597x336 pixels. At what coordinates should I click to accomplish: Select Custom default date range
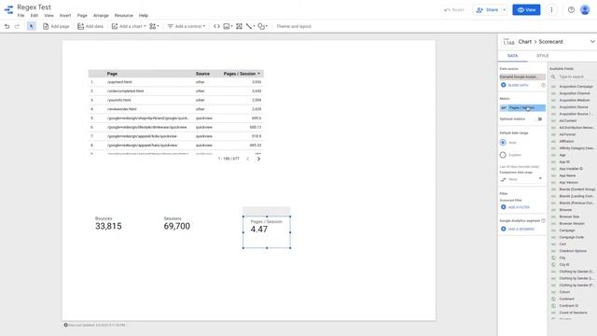point(503,155)
